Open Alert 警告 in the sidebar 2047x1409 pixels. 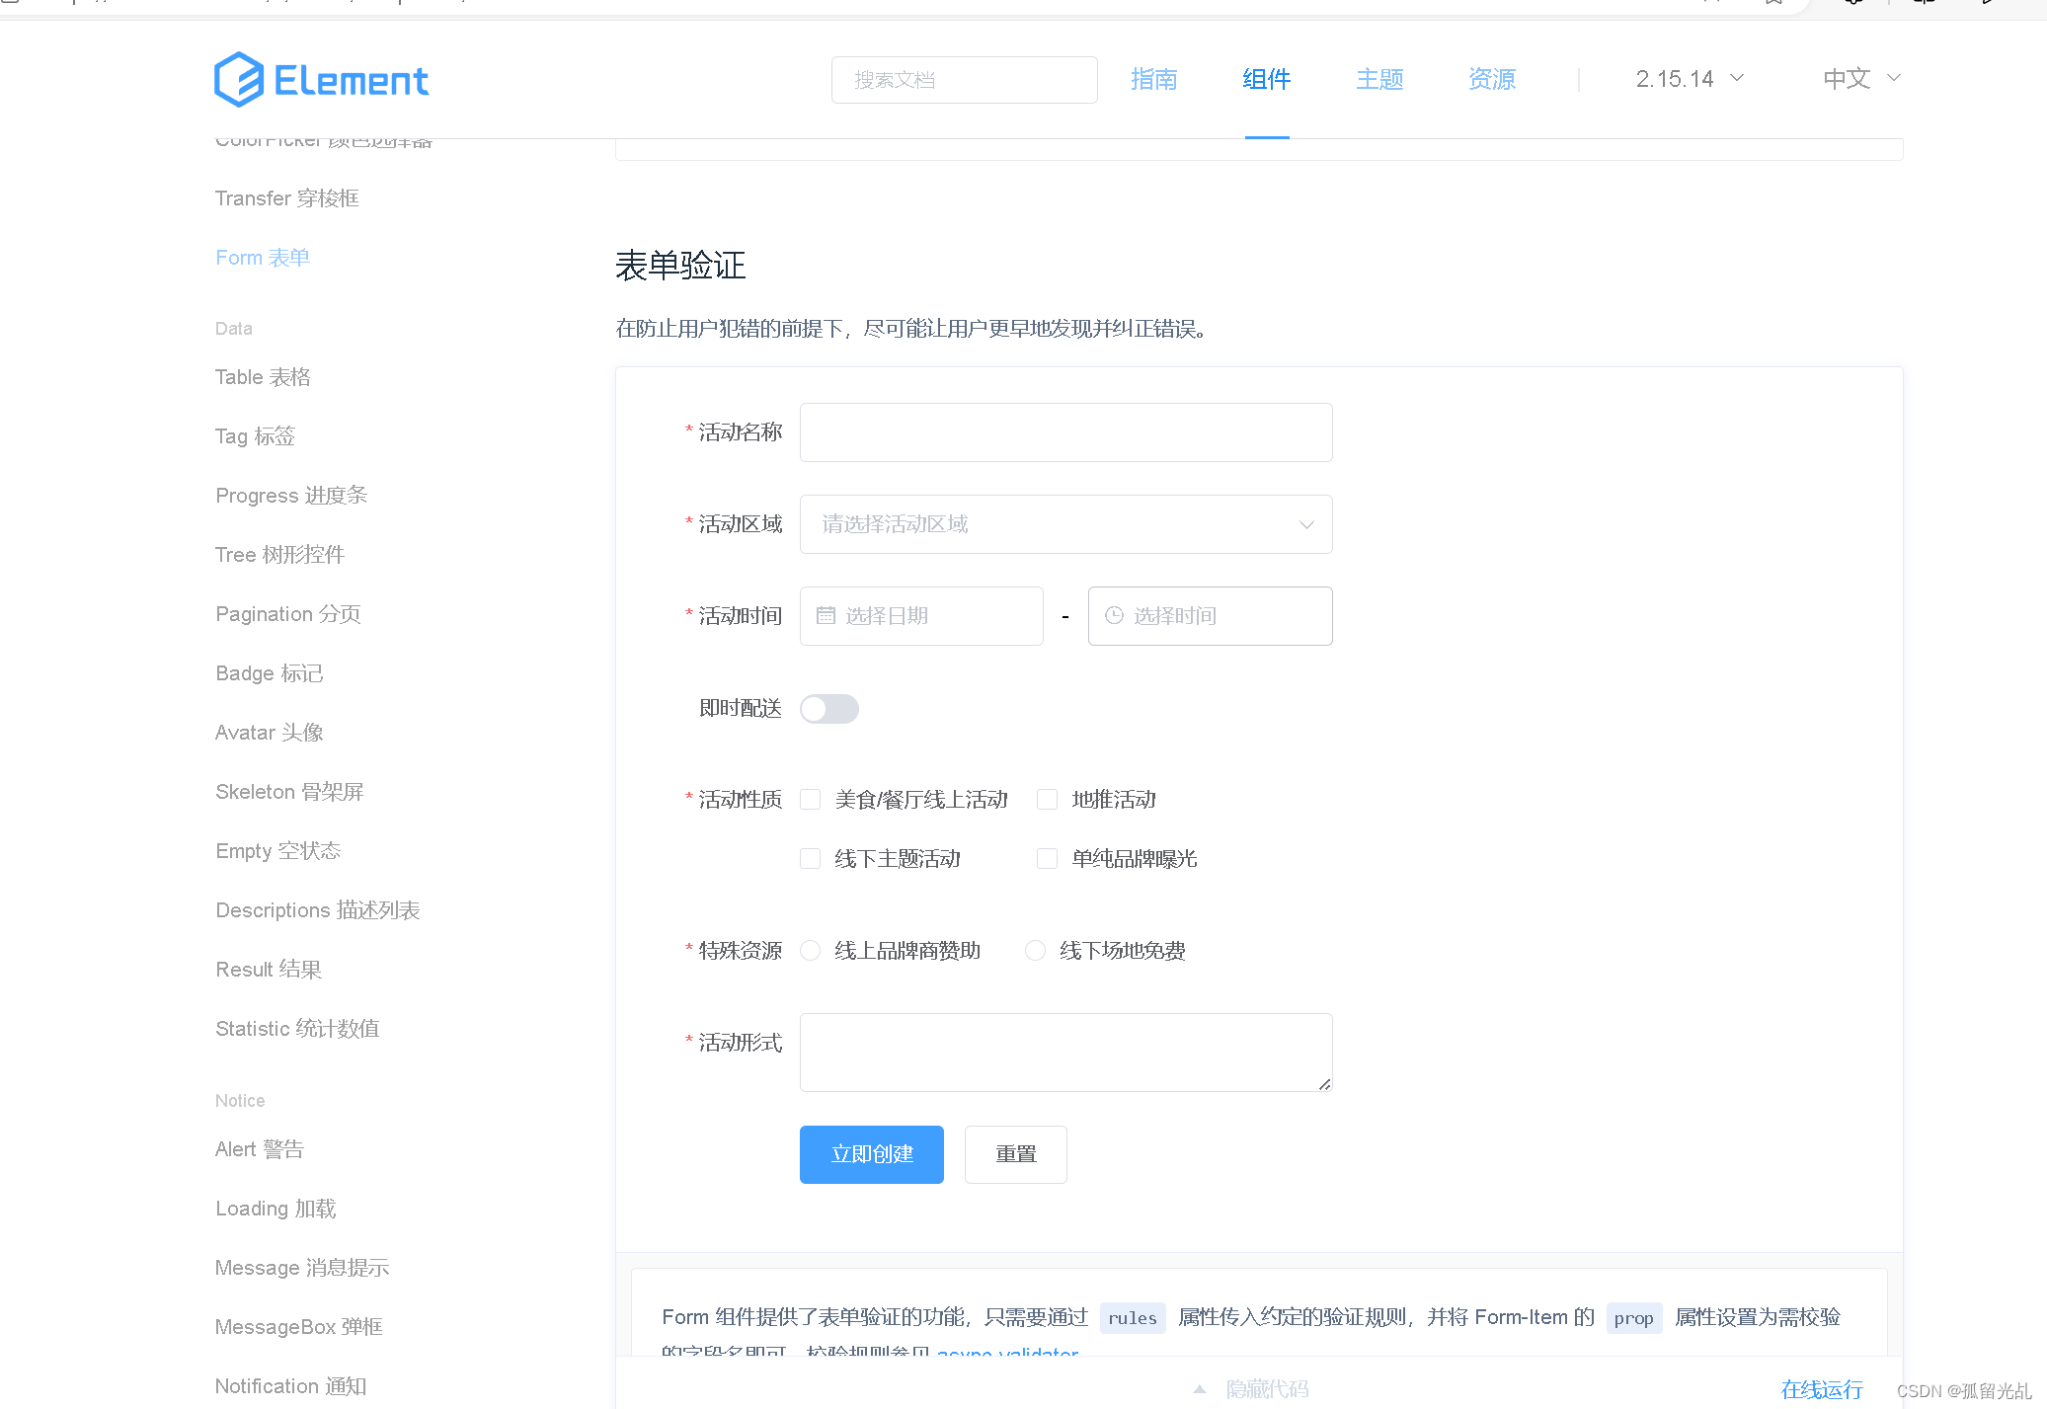[260, 1149]
